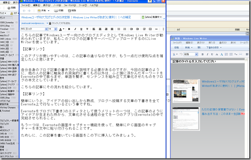Toggle Underline in Windows Live Writer toolbar
This screenshot has width=251, height=160.
coord(212,55)
